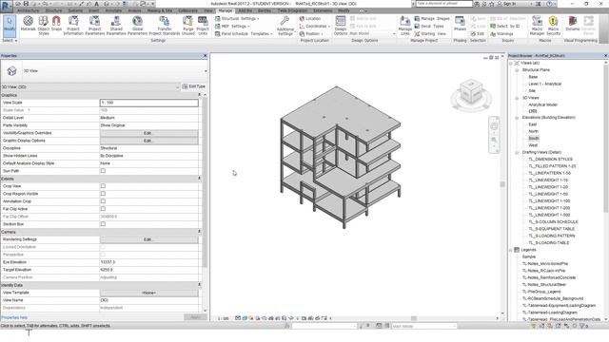Click Edit for Graphic Display Options

tap(149, 141)
